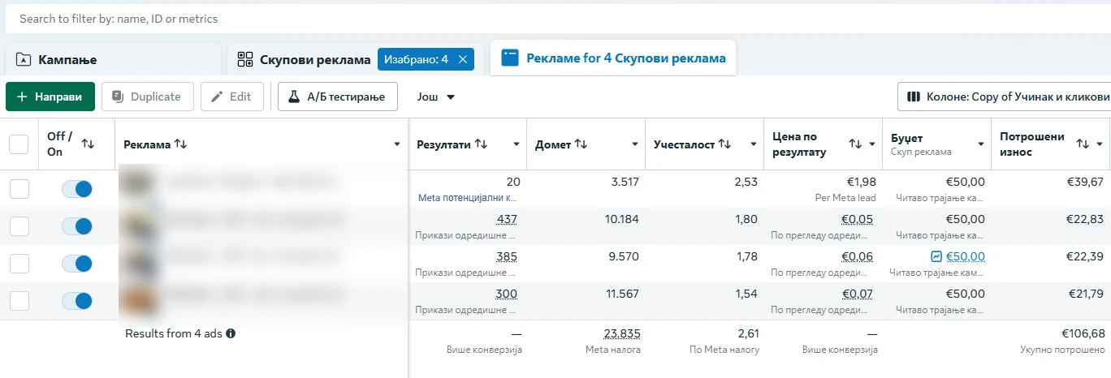Click the reach value 10.184
Screen dimensions: 1111x378
pos(621,219)
